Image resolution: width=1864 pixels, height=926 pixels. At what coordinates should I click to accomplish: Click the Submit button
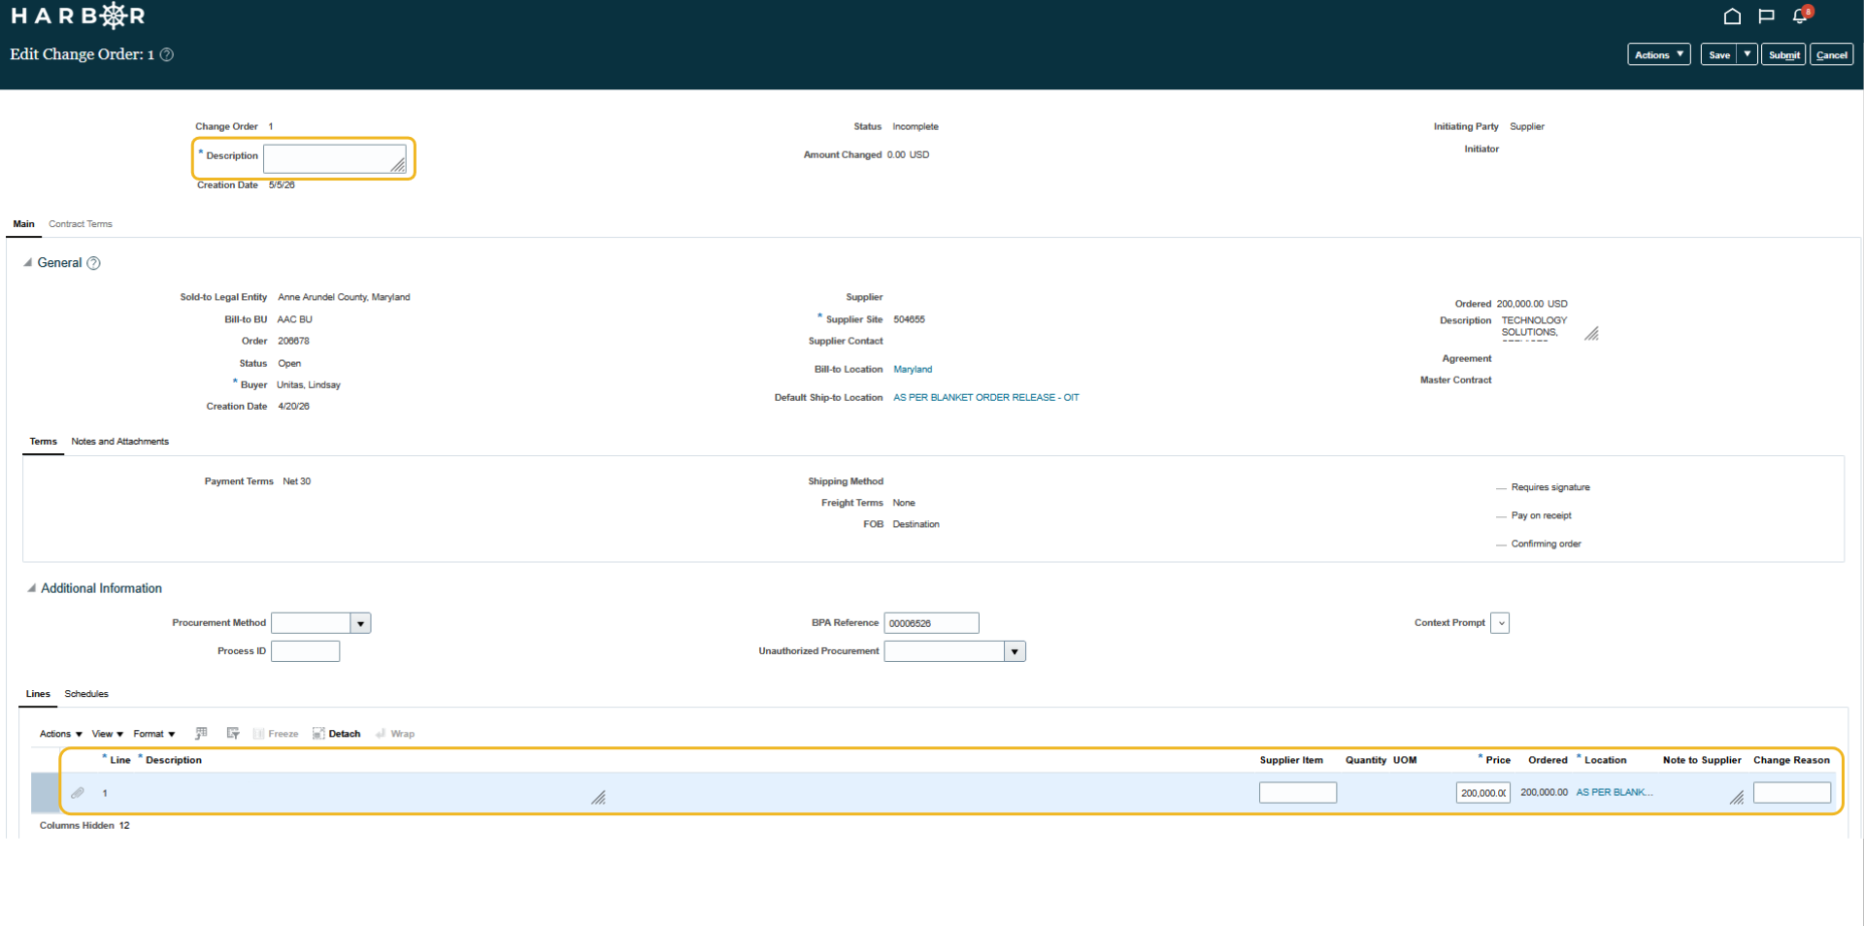pyautogui.click(x=1784, y=55)
